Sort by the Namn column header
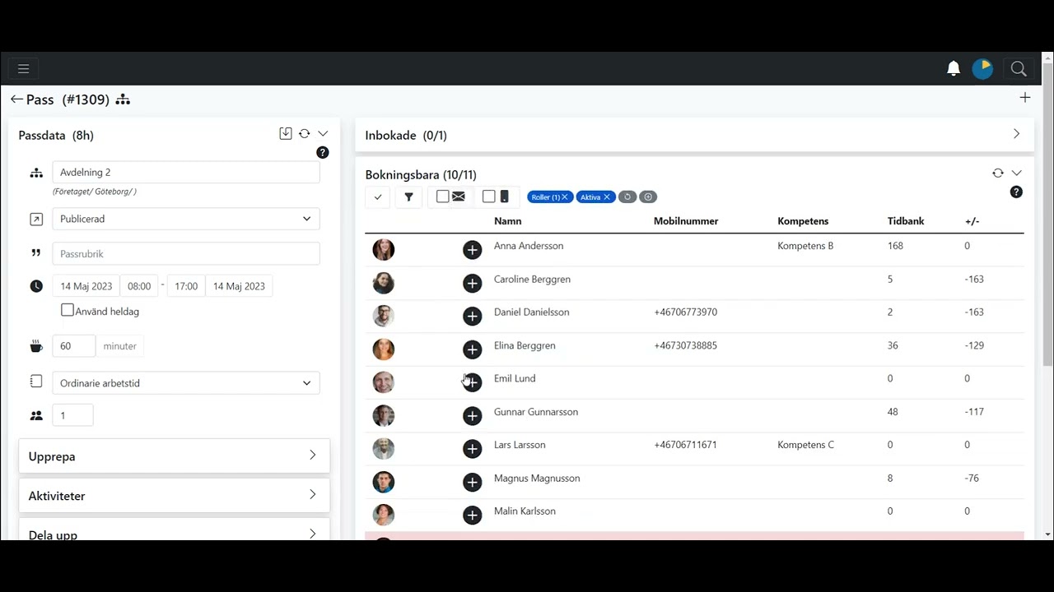 [x=507, y=221]
